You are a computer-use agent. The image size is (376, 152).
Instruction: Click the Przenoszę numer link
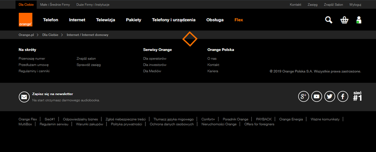tap(32, 58)
